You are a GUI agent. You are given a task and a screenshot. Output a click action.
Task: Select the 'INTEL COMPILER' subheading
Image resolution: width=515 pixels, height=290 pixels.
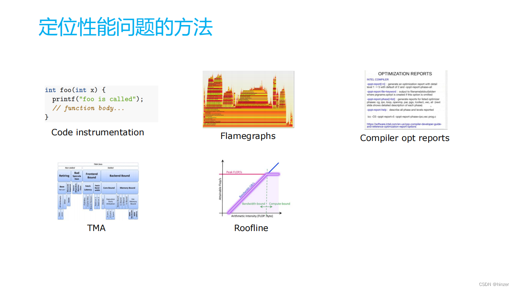[x=377, y=80]
